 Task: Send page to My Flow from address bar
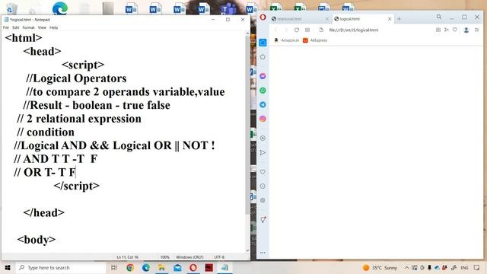(447, 30)
